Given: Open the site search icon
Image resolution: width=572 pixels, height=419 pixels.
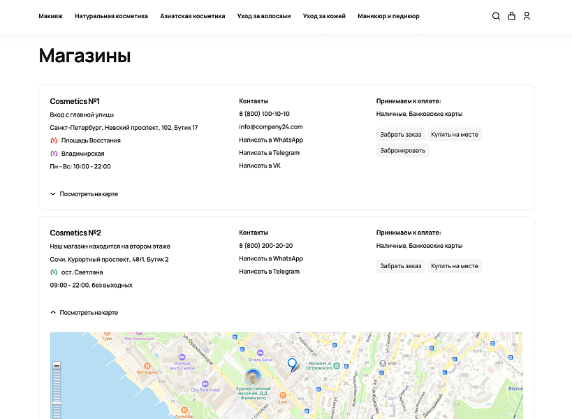Looking at the screenshot, I should coord(496,16).
